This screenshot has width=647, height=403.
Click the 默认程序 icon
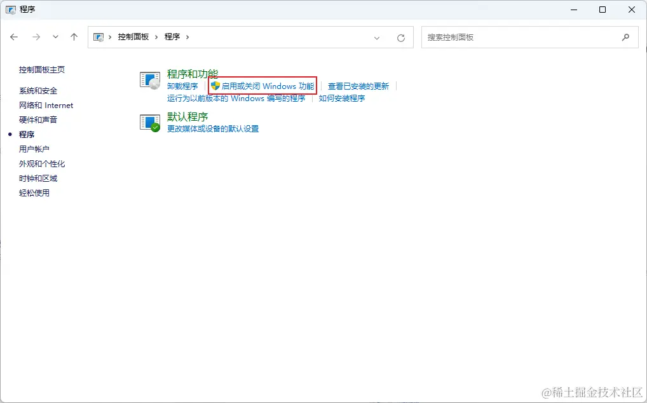click(x=150, y=123)
